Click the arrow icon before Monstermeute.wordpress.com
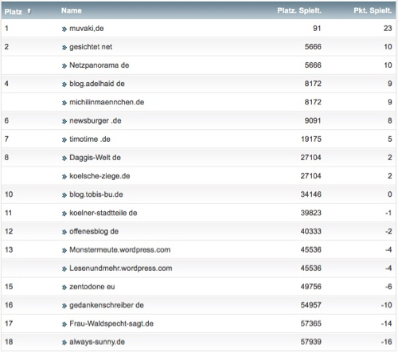The height and width of the screenshot is (353, 398). pos(64,251)
